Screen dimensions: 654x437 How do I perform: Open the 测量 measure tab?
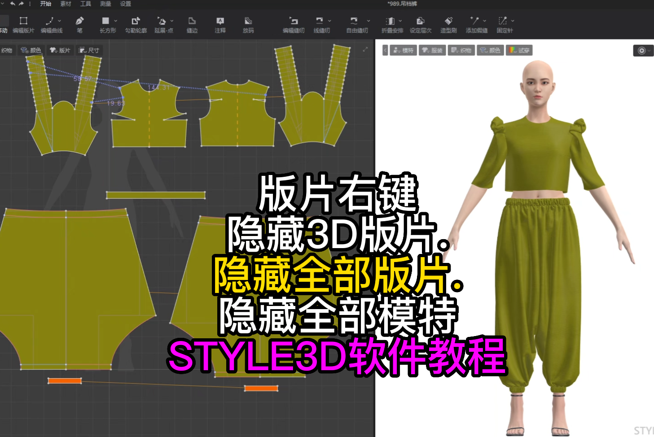[x=105, y=4]
